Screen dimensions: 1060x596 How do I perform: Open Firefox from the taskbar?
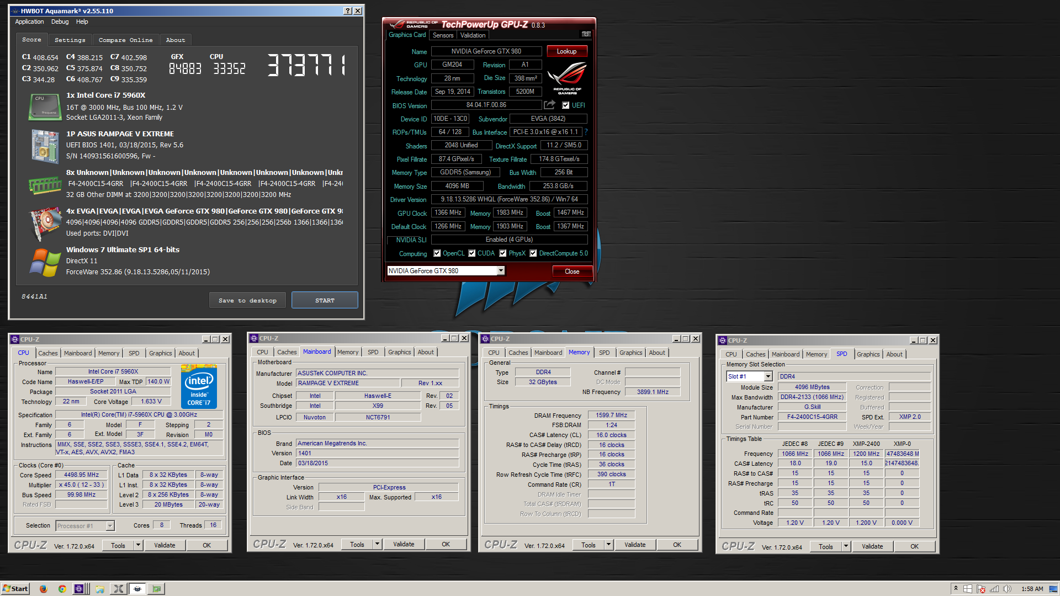[x=44, y=589]
